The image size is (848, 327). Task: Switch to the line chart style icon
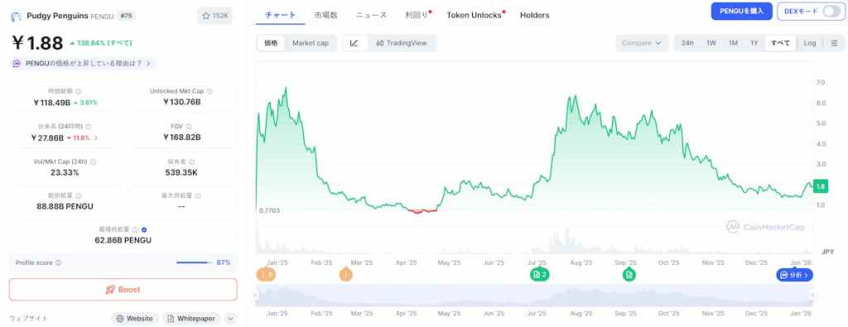point(354,43)
